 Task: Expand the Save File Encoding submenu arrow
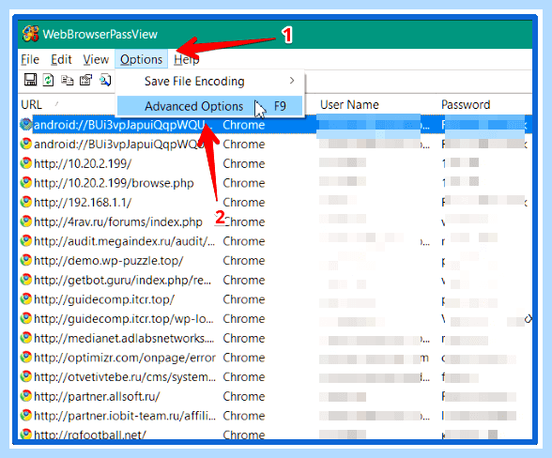click(x=292, y=81)
